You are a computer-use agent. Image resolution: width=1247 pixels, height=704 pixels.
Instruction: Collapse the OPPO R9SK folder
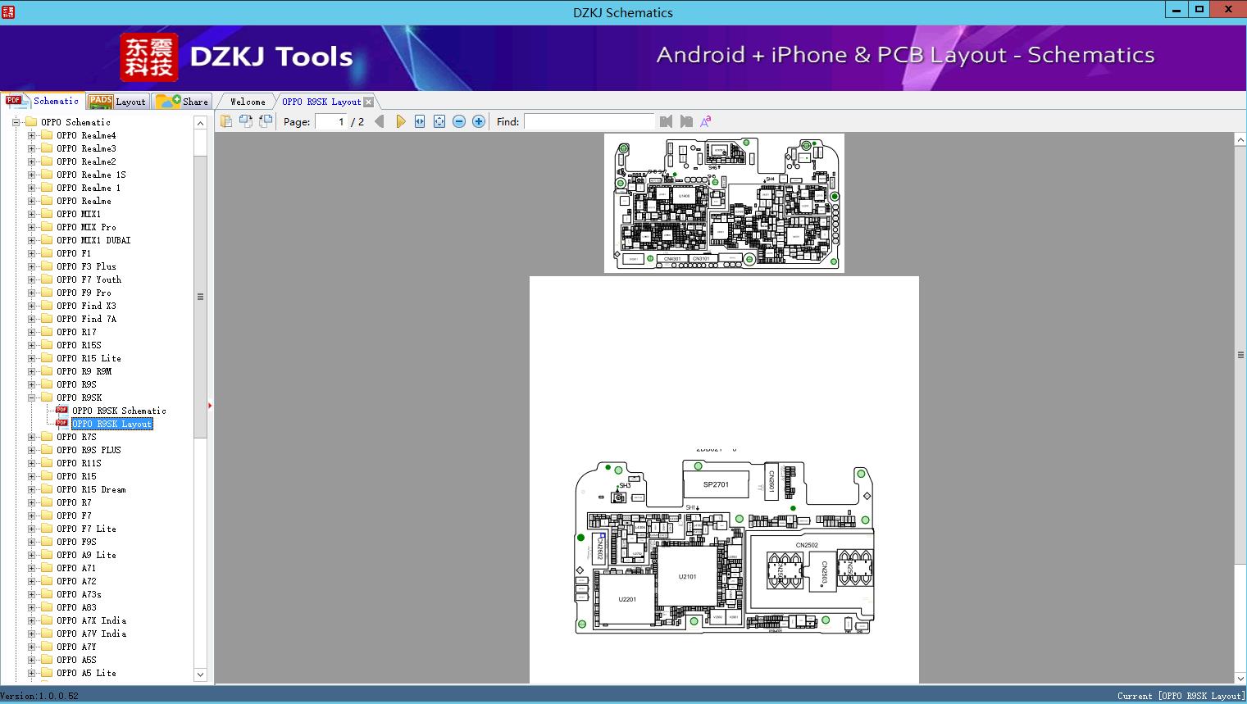pos(31,397)
